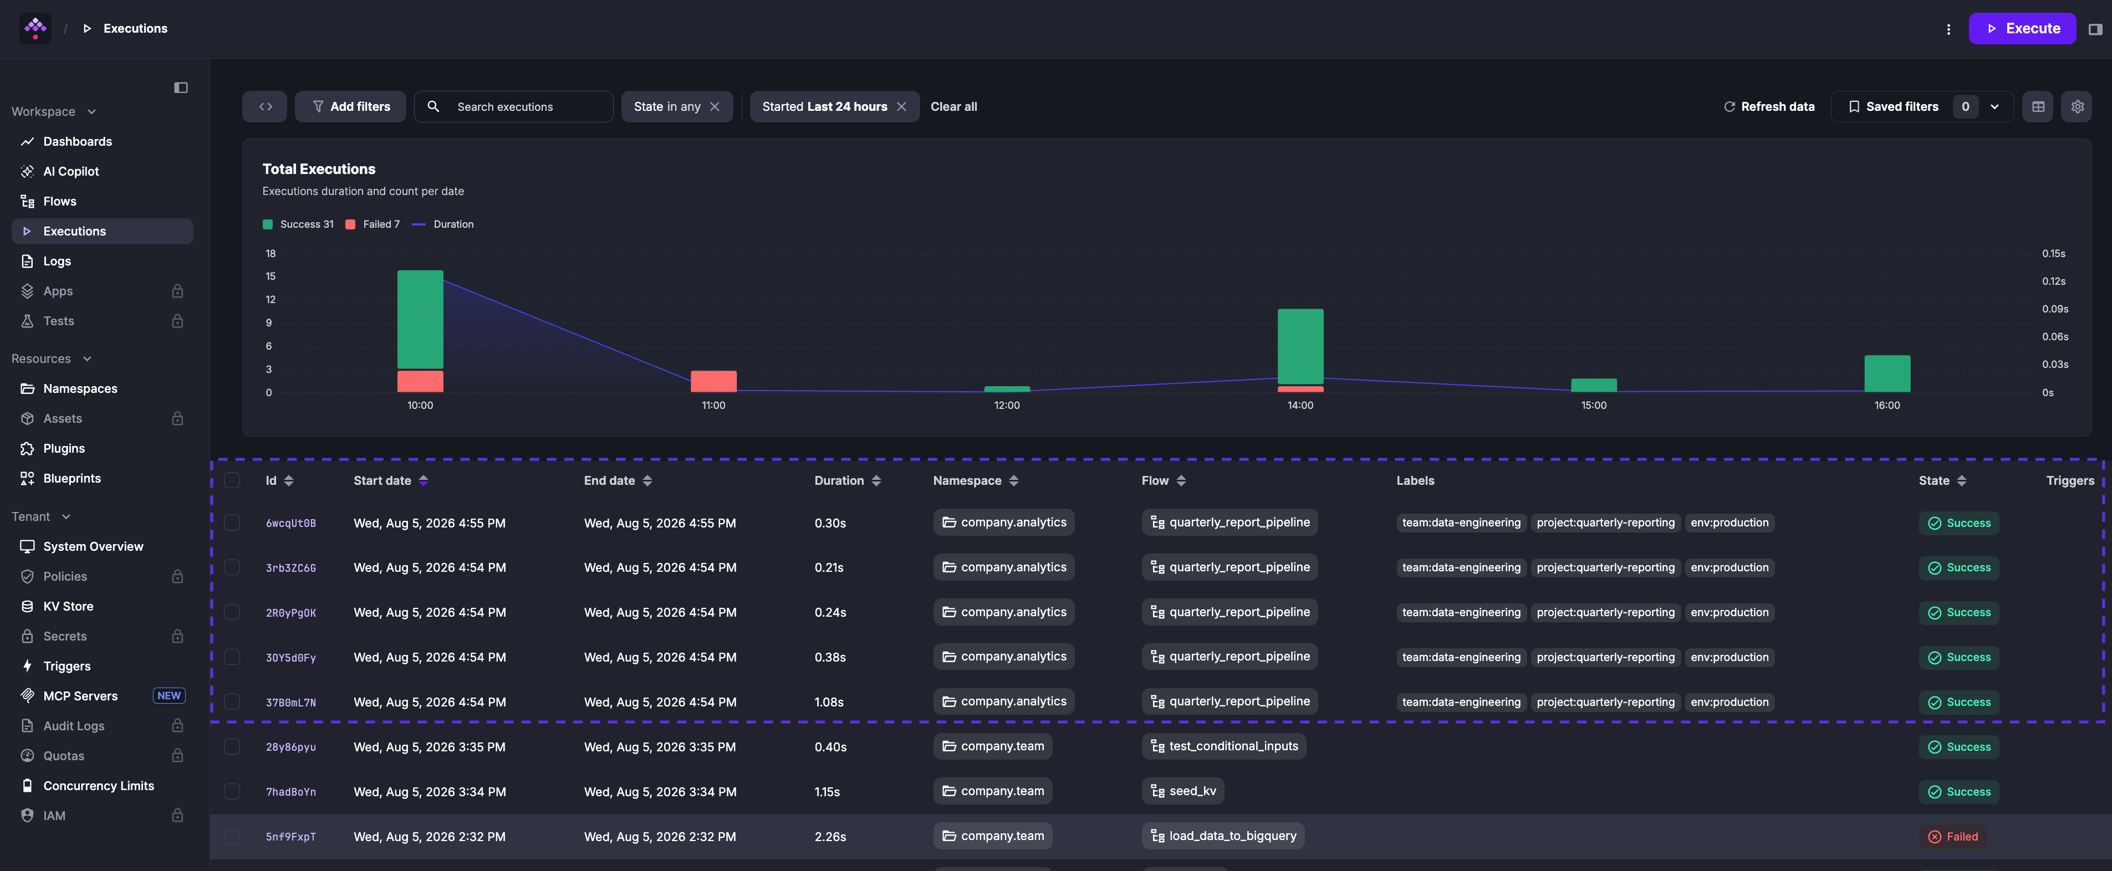Open the Logs page
Image resolution: width=2112 pixels, height=871 pixels.
tap(103, 262)
